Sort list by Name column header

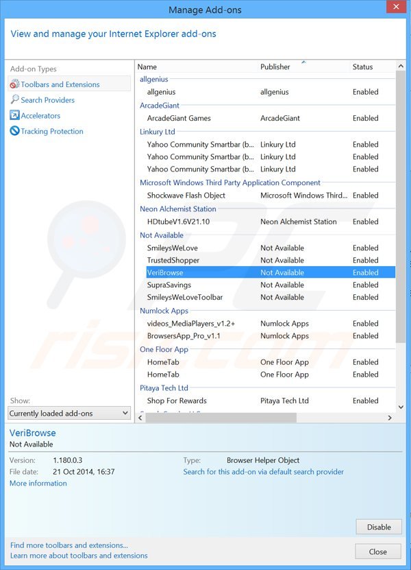tap(147, 67)
